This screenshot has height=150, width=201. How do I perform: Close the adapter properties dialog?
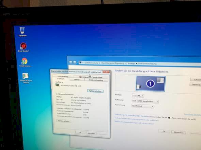(x=106, y=72)
